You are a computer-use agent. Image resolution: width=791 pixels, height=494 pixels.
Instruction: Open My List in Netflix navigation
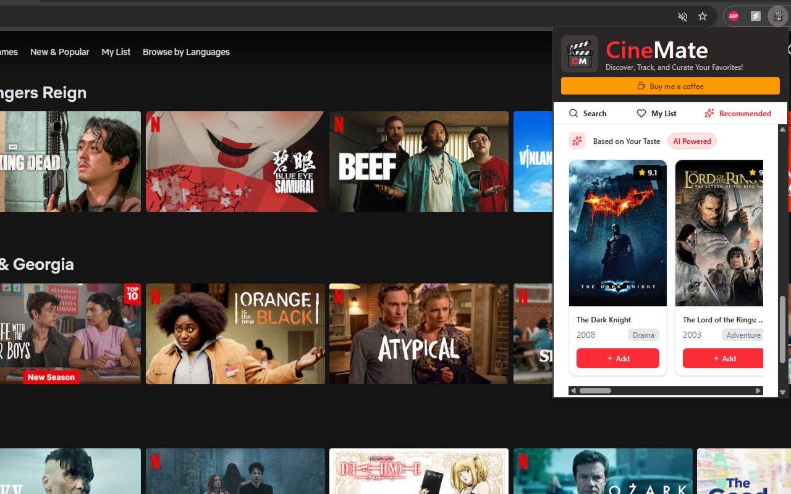(116, 52)
